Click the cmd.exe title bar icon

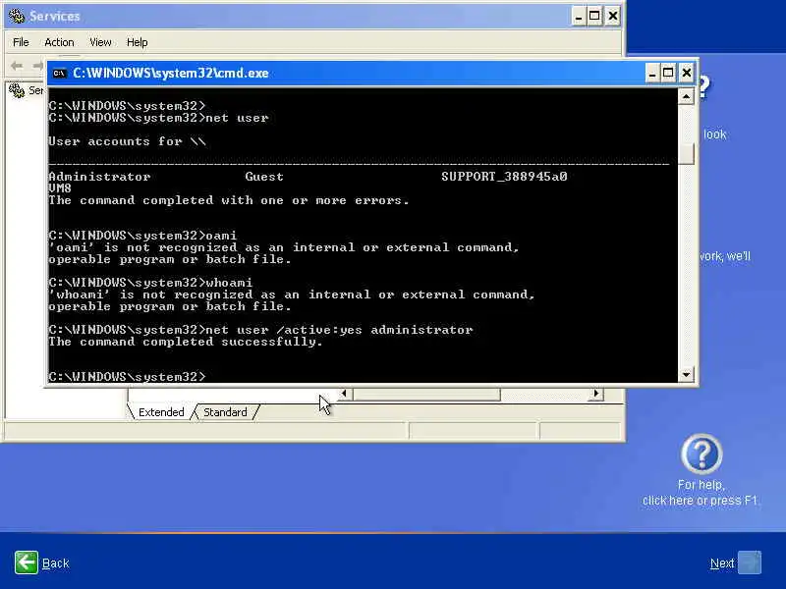click(59, 73)
